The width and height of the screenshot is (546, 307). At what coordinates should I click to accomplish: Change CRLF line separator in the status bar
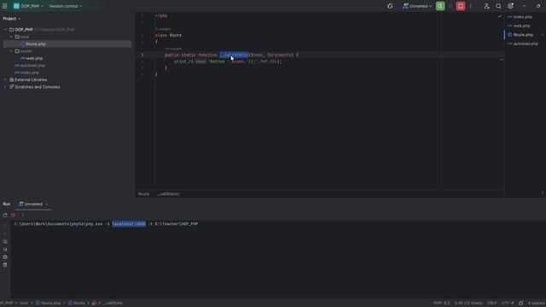pyautogui.click(x=491, y=304)
